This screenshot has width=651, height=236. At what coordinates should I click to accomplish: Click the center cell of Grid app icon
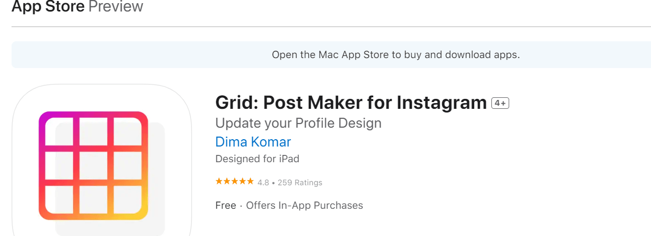tap(93, 165)
